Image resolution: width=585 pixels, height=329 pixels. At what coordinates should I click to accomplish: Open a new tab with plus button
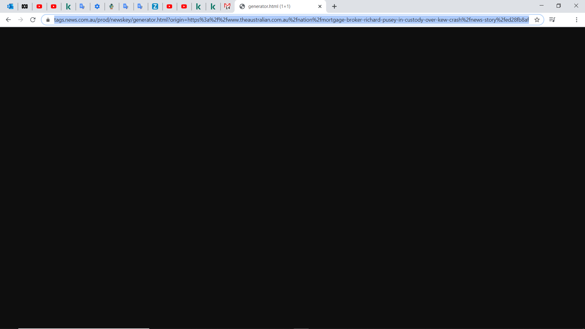tap(334, 6)
